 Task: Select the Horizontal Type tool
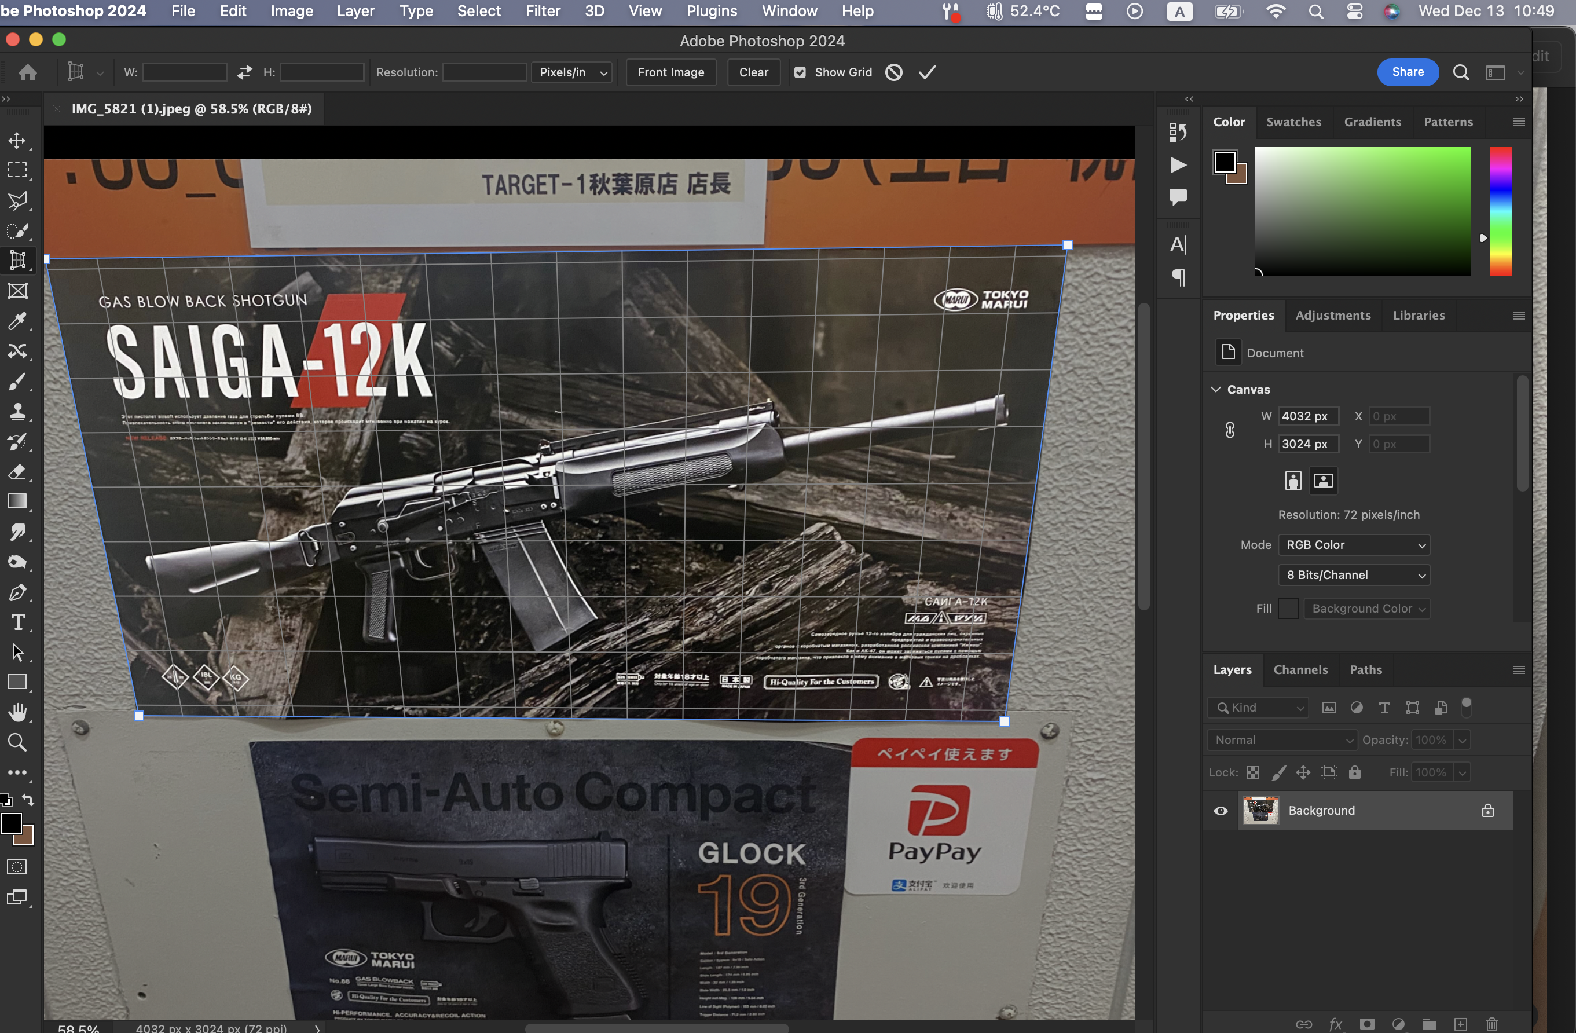click(17, 622)
